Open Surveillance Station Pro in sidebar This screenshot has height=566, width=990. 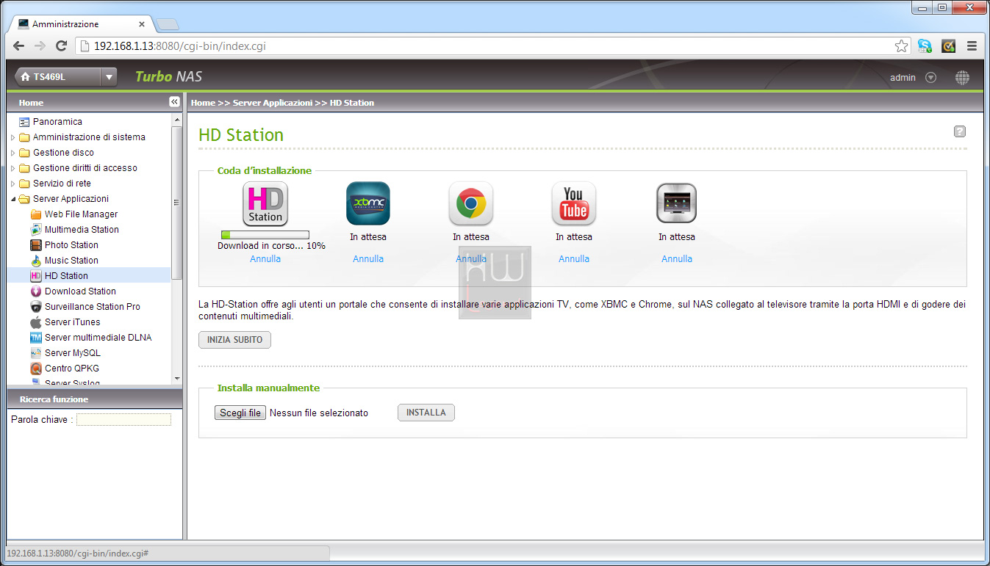point(92,307)
